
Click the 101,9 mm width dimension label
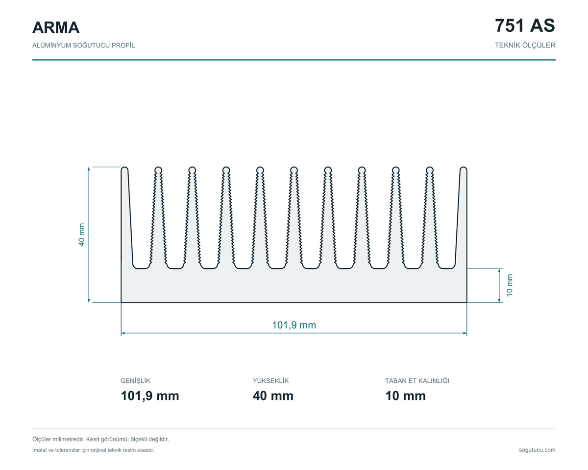click(294, 325)
